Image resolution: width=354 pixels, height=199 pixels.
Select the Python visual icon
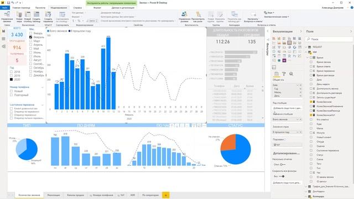pos(295,56)
